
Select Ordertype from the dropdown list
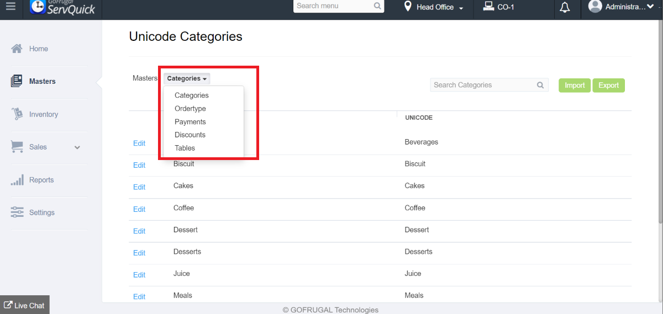(190, 109)
